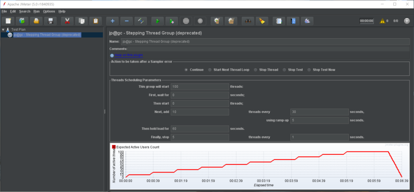Click the Then start threads field

click(200, 103)
